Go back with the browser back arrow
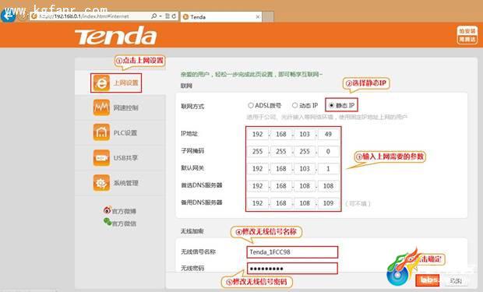The width and height of the screenshot is (483, 292). tap(7, 15)
